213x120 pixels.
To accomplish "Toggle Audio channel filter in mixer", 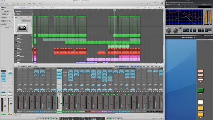I will tap(132, 66).
